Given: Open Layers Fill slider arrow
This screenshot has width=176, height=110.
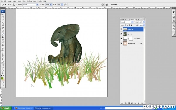Looking at the screenshot, I should (144, 25).
